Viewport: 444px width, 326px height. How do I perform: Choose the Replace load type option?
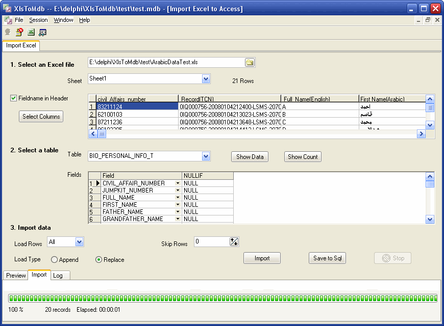click(x=99, y=260)
